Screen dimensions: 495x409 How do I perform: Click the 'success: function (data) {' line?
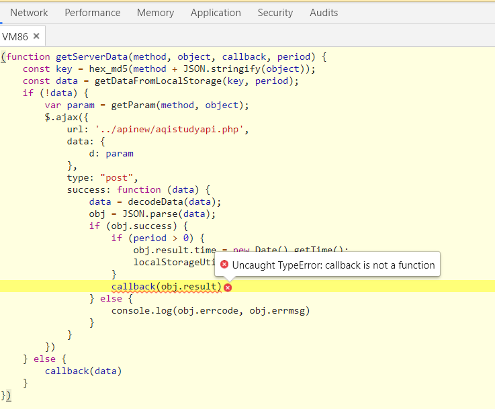138,189
